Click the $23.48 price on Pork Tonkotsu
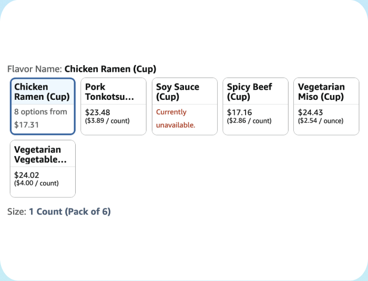 (97, 112)
